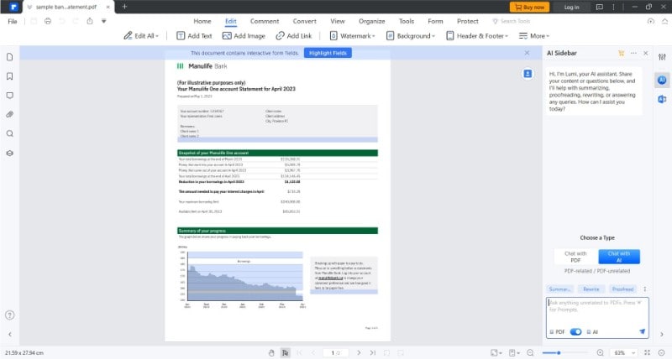Click the floating user icon on document
This screenshot has width=672, height=359.
(528, 74)
